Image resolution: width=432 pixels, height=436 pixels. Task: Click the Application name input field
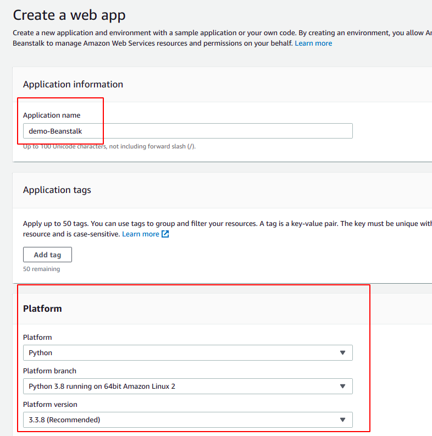187,131
